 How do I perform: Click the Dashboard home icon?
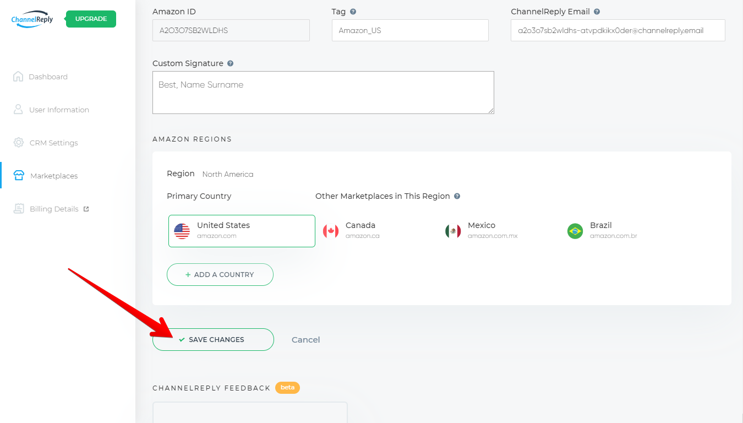point(18,77)
